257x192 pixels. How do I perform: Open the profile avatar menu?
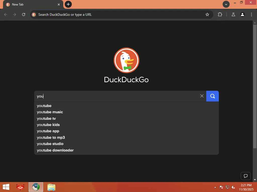click(242, 14)
